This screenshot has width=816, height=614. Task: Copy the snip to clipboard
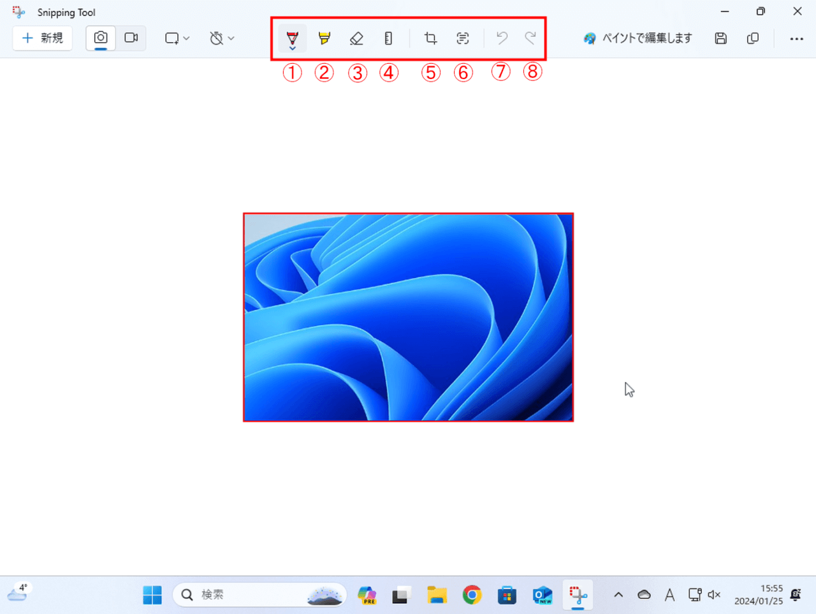pyautogui.click(x=753, y=38)
